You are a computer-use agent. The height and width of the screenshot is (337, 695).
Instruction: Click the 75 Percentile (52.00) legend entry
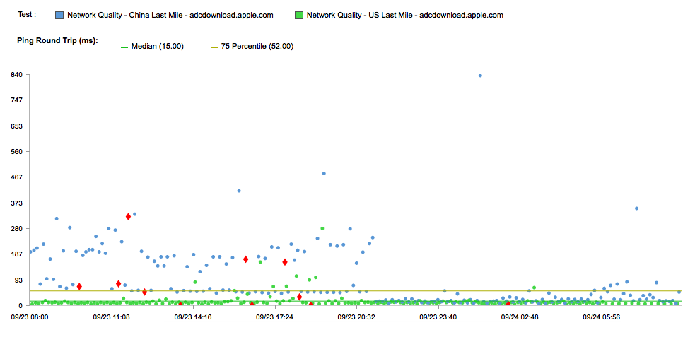(252, 46)
